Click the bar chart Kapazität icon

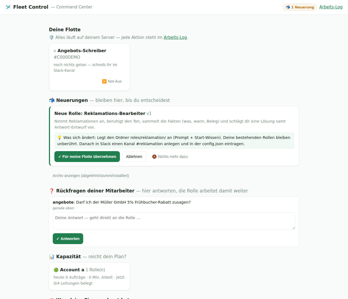coord(52,257)
